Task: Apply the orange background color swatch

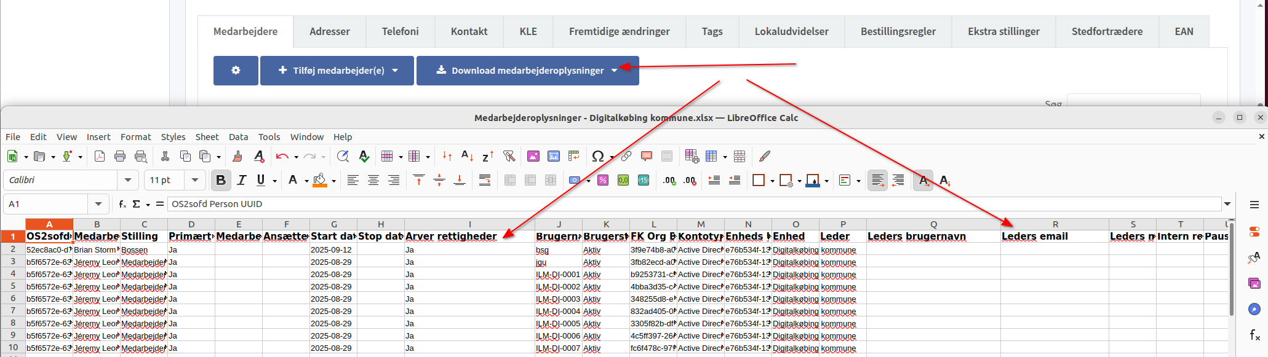Action: click(319, 180)
